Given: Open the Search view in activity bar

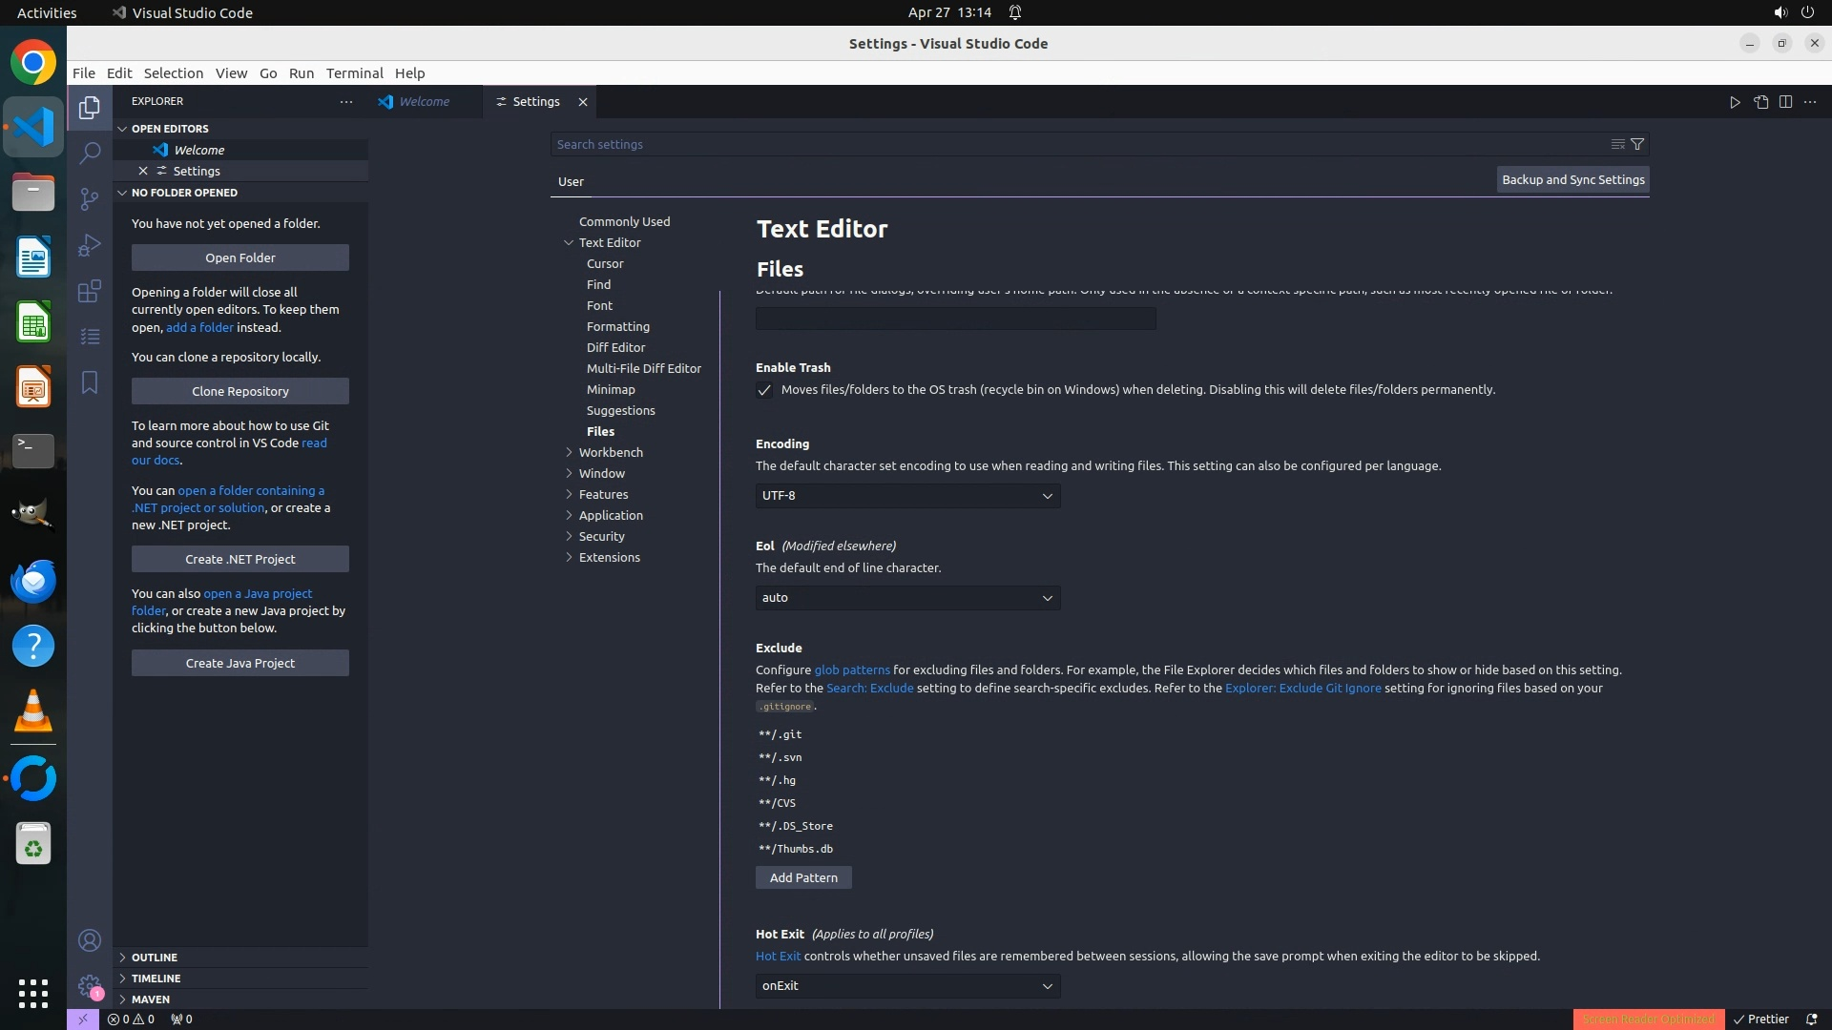Looking at the screenshot, I should point(89,153).
